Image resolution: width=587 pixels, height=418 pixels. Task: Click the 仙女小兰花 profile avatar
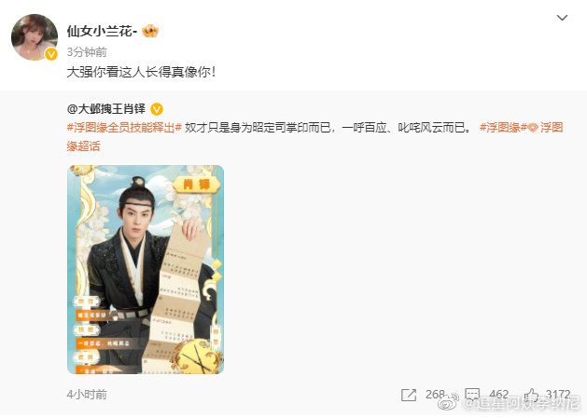[35, 37]
